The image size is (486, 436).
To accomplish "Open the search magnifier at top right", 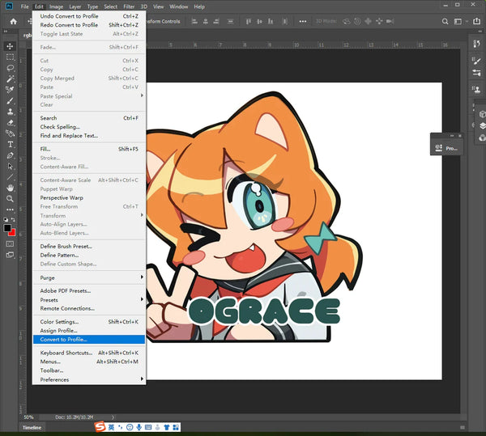I will click(445, 21).
